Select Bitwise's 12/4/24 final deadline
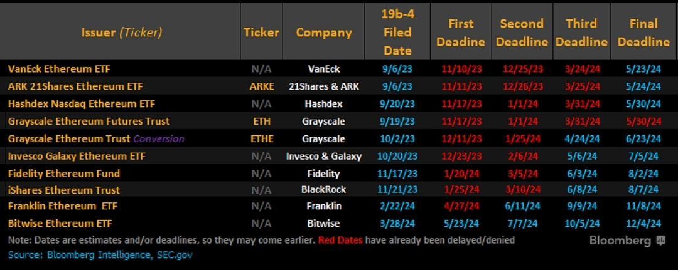The image size is (678, 270). click(x=643, y=224)
